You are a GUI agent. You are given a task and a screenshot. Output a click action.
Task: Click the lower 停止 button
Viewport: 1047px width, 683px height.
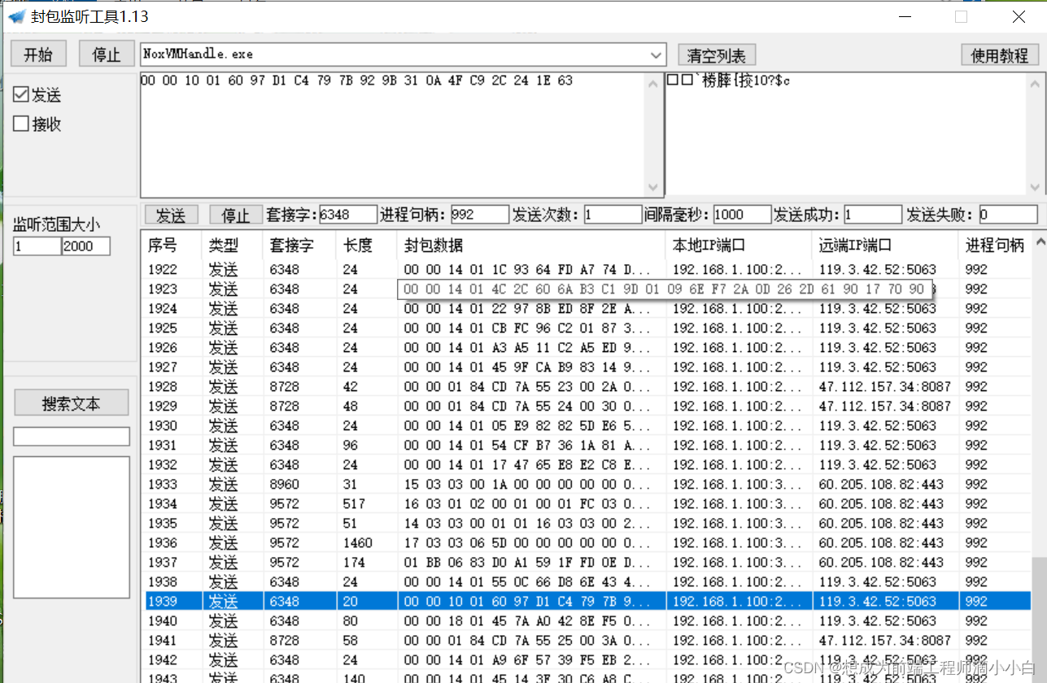[235, 215]
